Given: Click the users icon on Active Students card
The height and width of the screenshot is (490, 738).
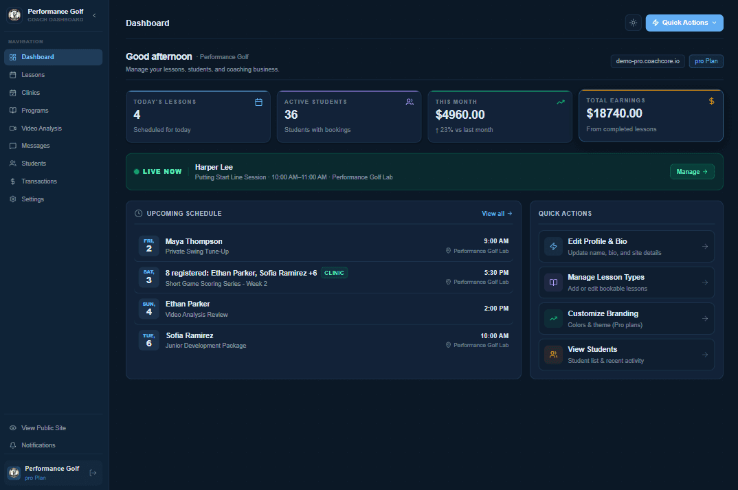Looking at the screenshot, I should click(x=410, y=102).
